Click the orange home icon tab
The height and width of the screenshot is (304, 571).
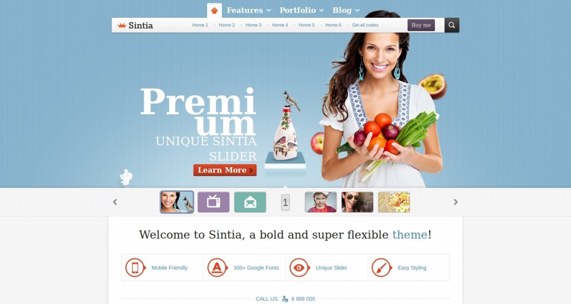[x=215, y=11]
